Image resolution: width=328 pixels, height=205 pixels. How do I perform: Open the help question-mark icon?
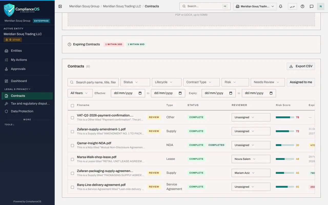click(302, 6)
